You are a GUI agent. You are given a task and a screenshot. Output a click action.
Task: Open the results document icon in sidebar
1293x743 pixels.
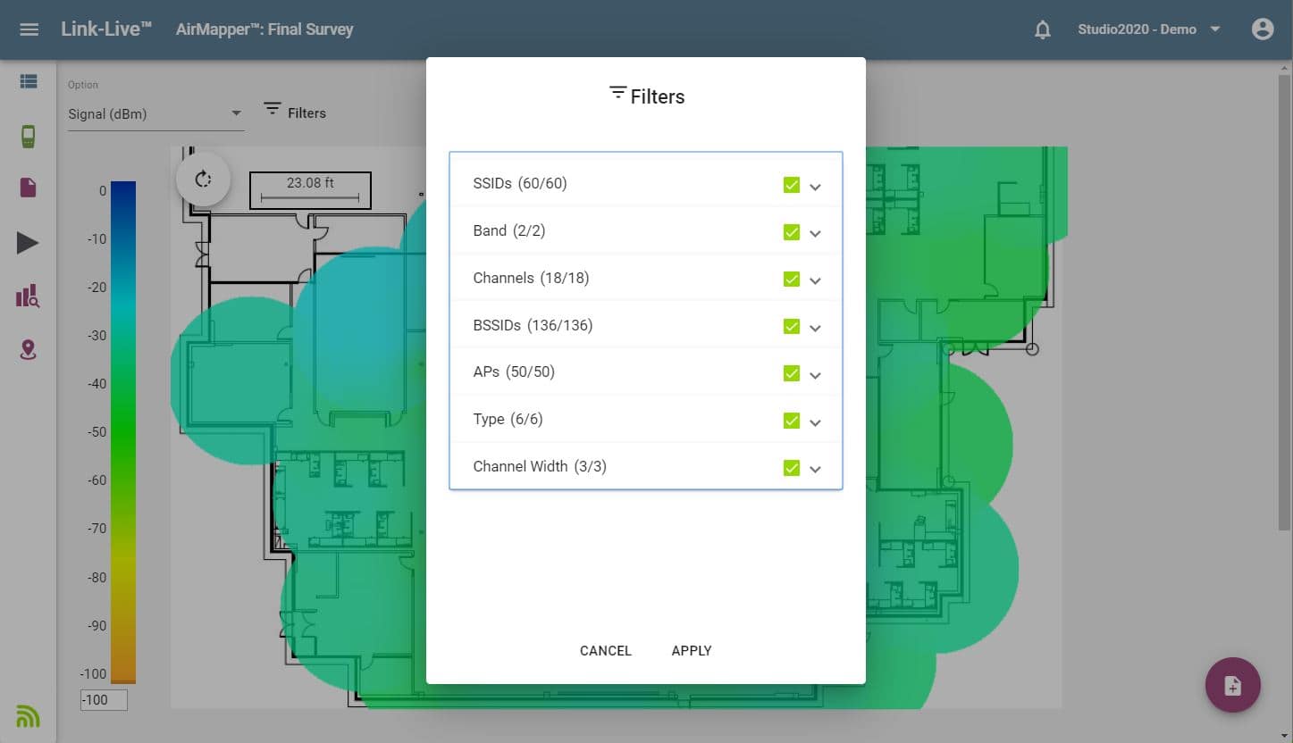coord(27,188)
